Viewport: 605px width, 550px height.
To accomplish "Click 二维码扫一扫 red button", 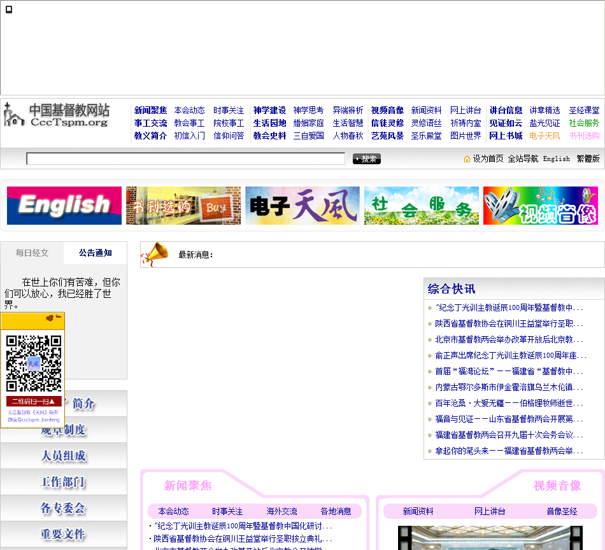I will coord(34,401).
